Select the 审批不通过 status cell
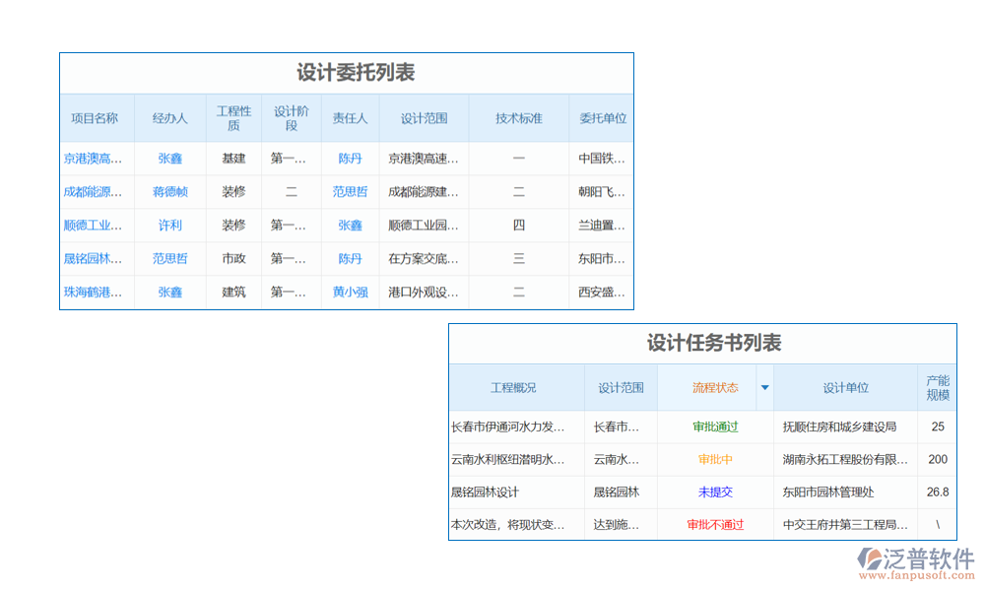Screen dimensions: 985x591 pos(715,525)
